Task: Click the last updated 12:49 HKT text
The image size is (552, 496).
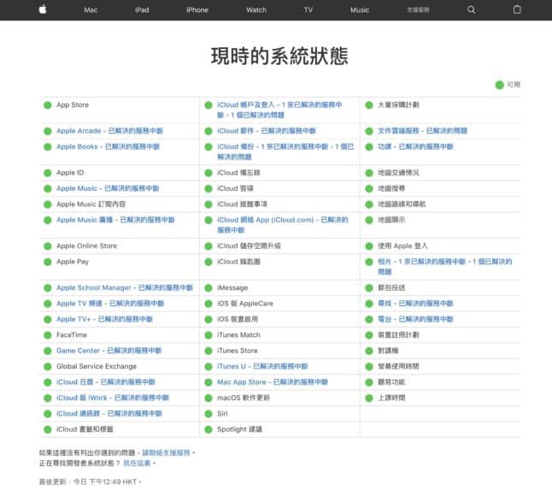Action: point(90,482)
